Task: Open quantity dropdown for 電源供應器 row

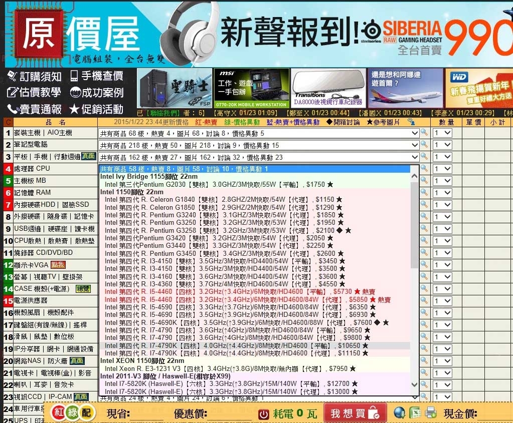Action: coord(442,301)
